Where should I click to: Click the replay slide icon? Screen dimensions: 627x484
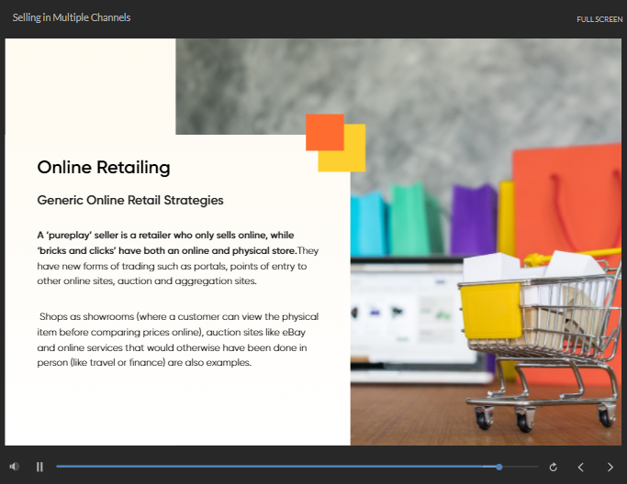(x=553, y=467)
